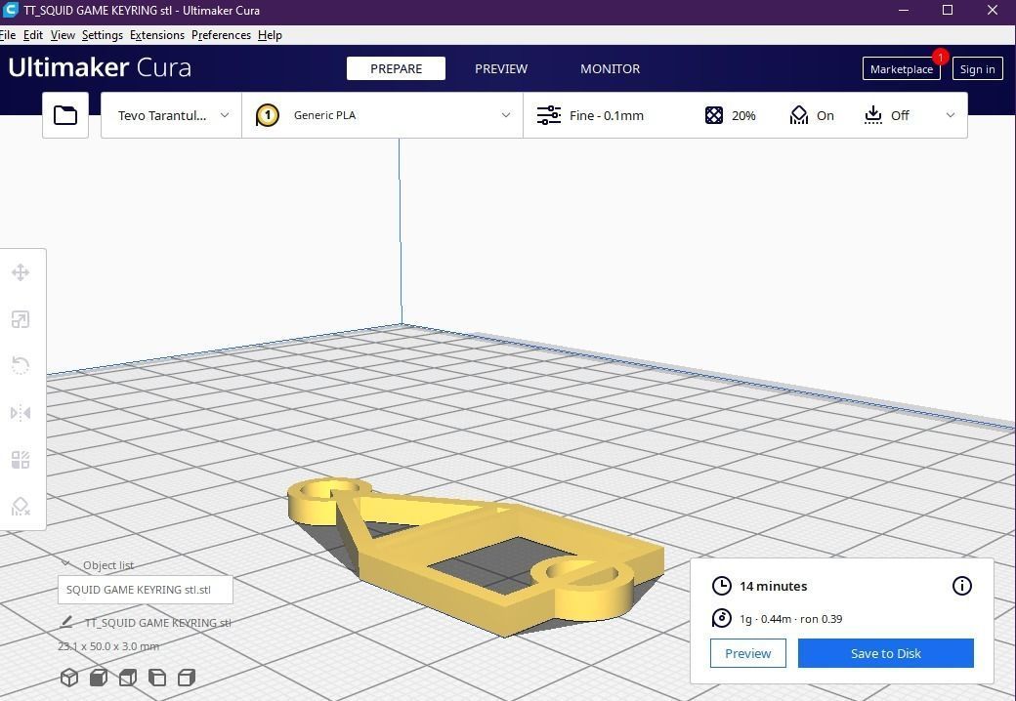Select the yellow keyring model on build plate
The image size is (1016, 701).
tap(477, 557)
